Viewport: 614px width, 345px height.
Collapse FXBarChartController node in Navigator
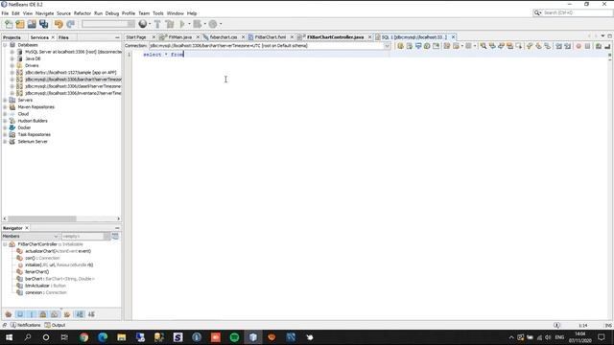[5, 244]
